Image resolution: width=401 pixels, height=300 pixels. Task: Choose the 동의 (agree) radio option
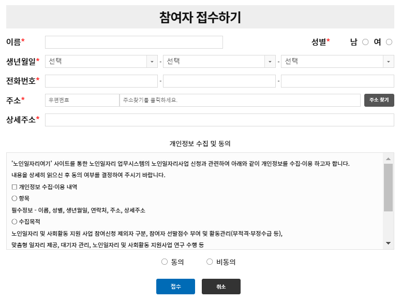click(165, 262)
